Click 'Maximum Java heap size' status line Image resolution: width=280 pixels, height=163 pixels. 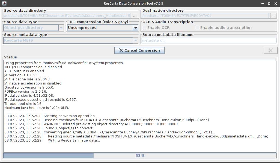tap(36, 108)
